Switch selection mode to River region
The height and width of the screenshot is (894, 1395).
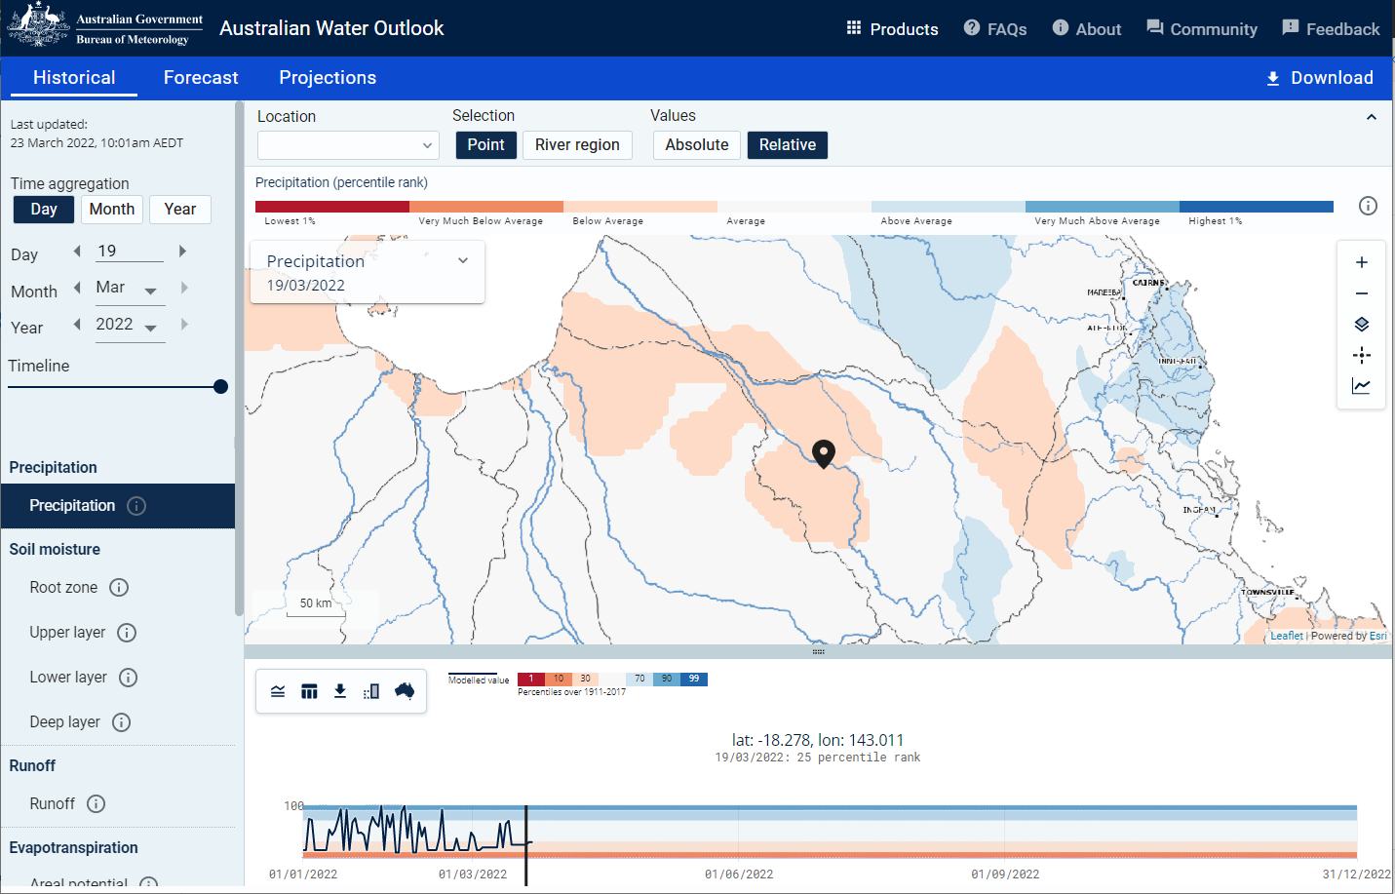577,144
